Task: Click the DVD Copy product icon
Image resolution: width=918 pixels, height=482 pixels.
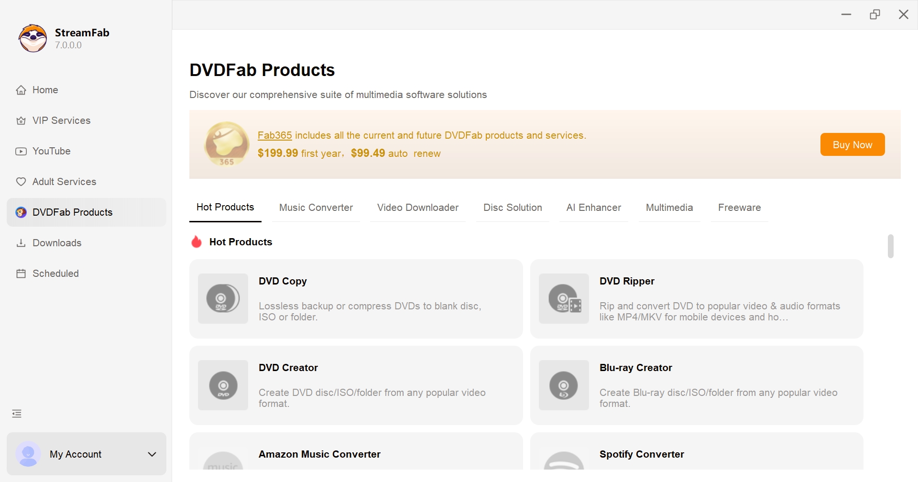Action: tap(222, 298)
